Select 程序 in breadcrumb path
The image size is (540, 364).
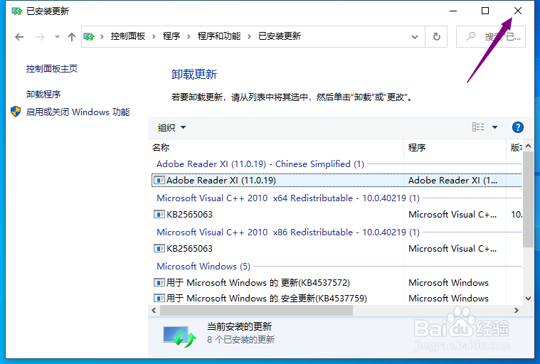click(x=171, y=36)
